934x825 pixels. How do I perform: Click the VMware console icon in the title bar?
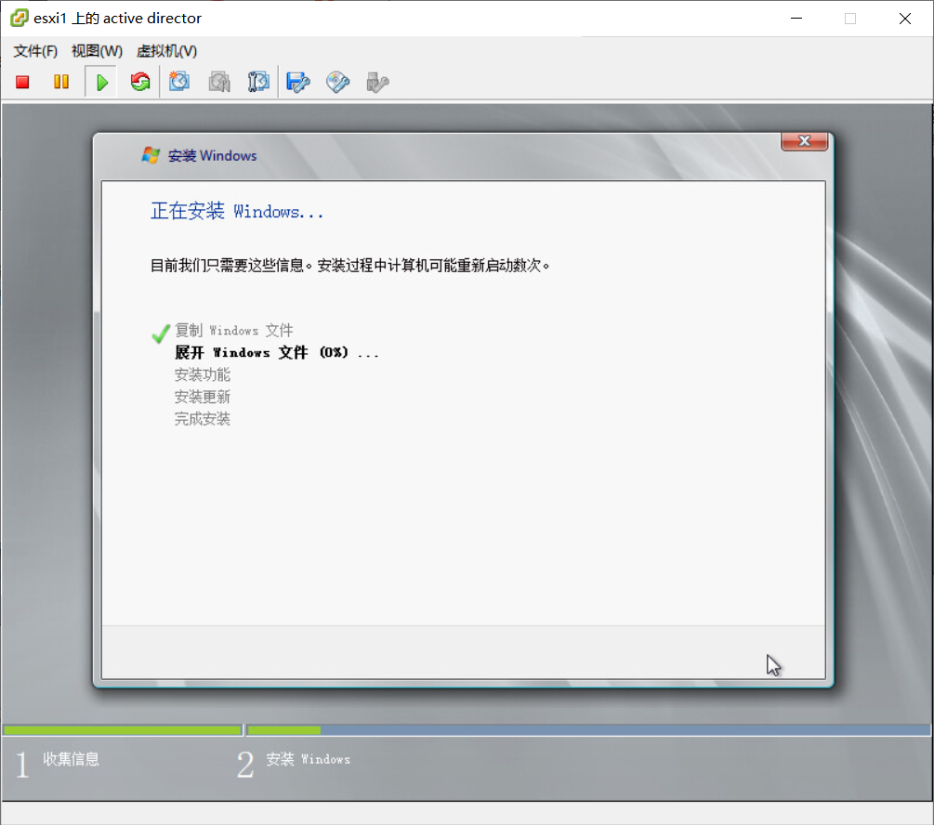point(20,18)
